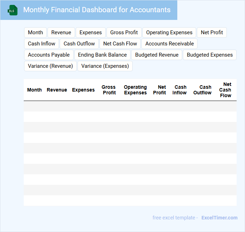
Task: Click the Cash Inflow tag
Action: pyautogui.click(x=42, y=44)
